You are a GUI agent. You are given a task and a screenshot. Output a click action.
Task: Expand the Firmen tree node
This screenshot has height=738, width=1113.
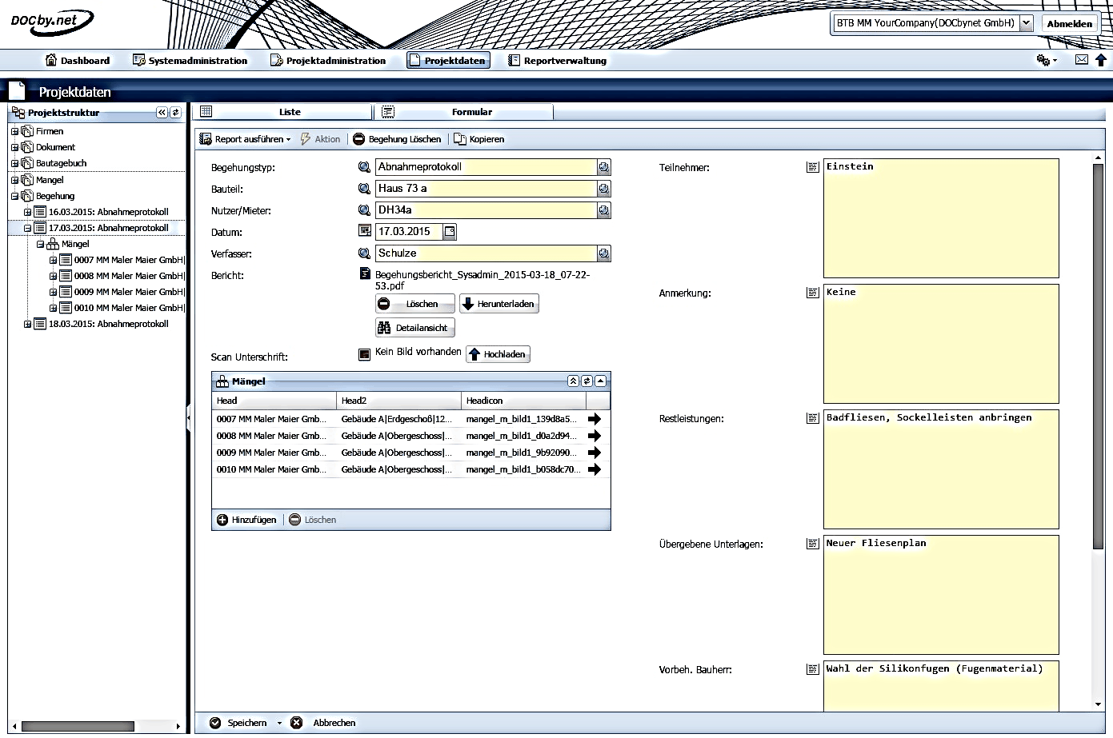point(14,131)
